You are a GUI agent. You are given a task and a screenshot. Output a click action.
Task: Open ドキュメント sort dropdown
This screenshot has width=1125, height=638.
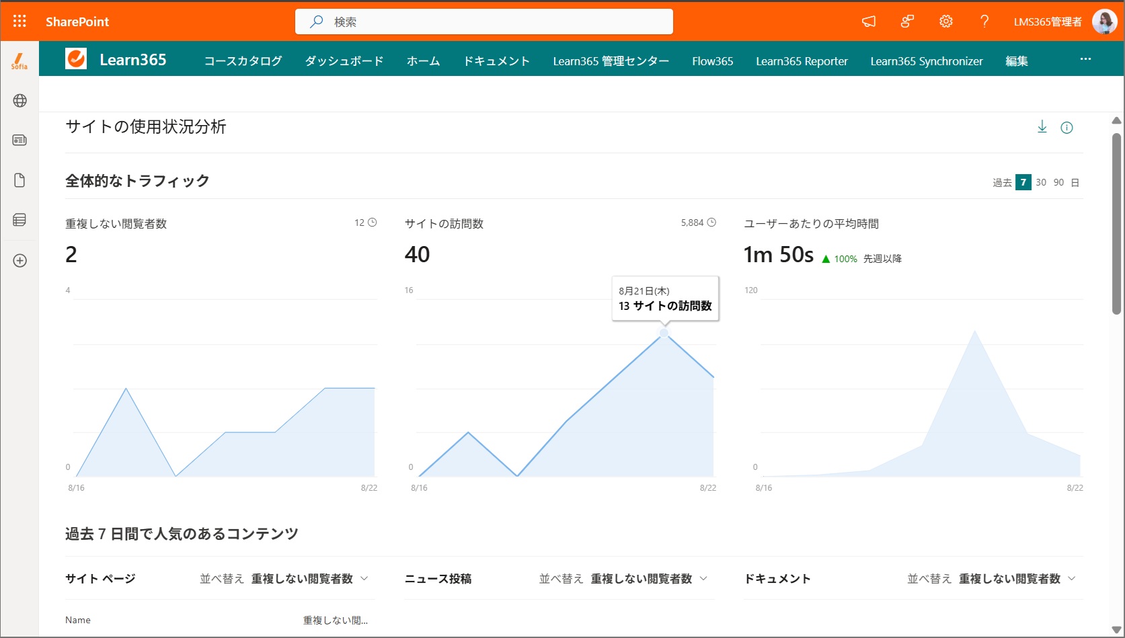coord(1017,579)
